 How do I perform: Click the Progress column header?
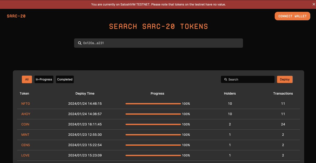(157, 93)
